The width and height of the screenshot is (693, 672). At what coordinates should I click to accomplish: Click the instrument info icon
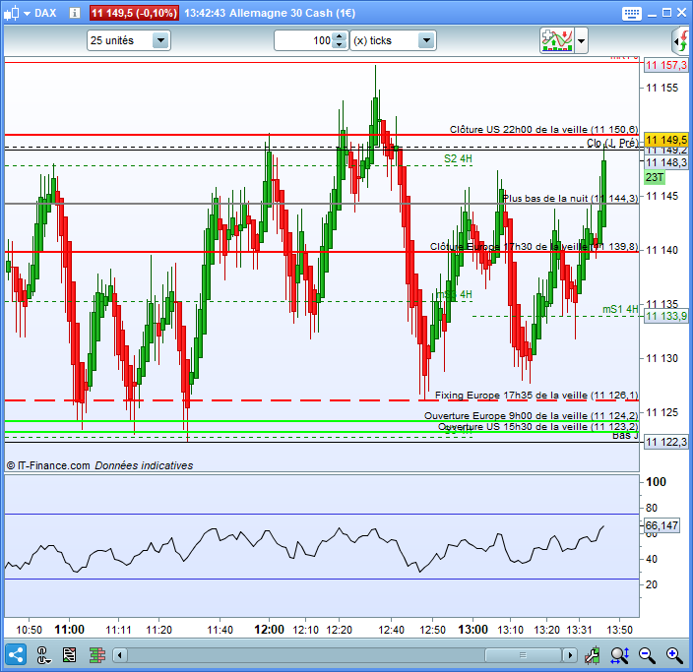pyautogui.click(x=75, y=13)
